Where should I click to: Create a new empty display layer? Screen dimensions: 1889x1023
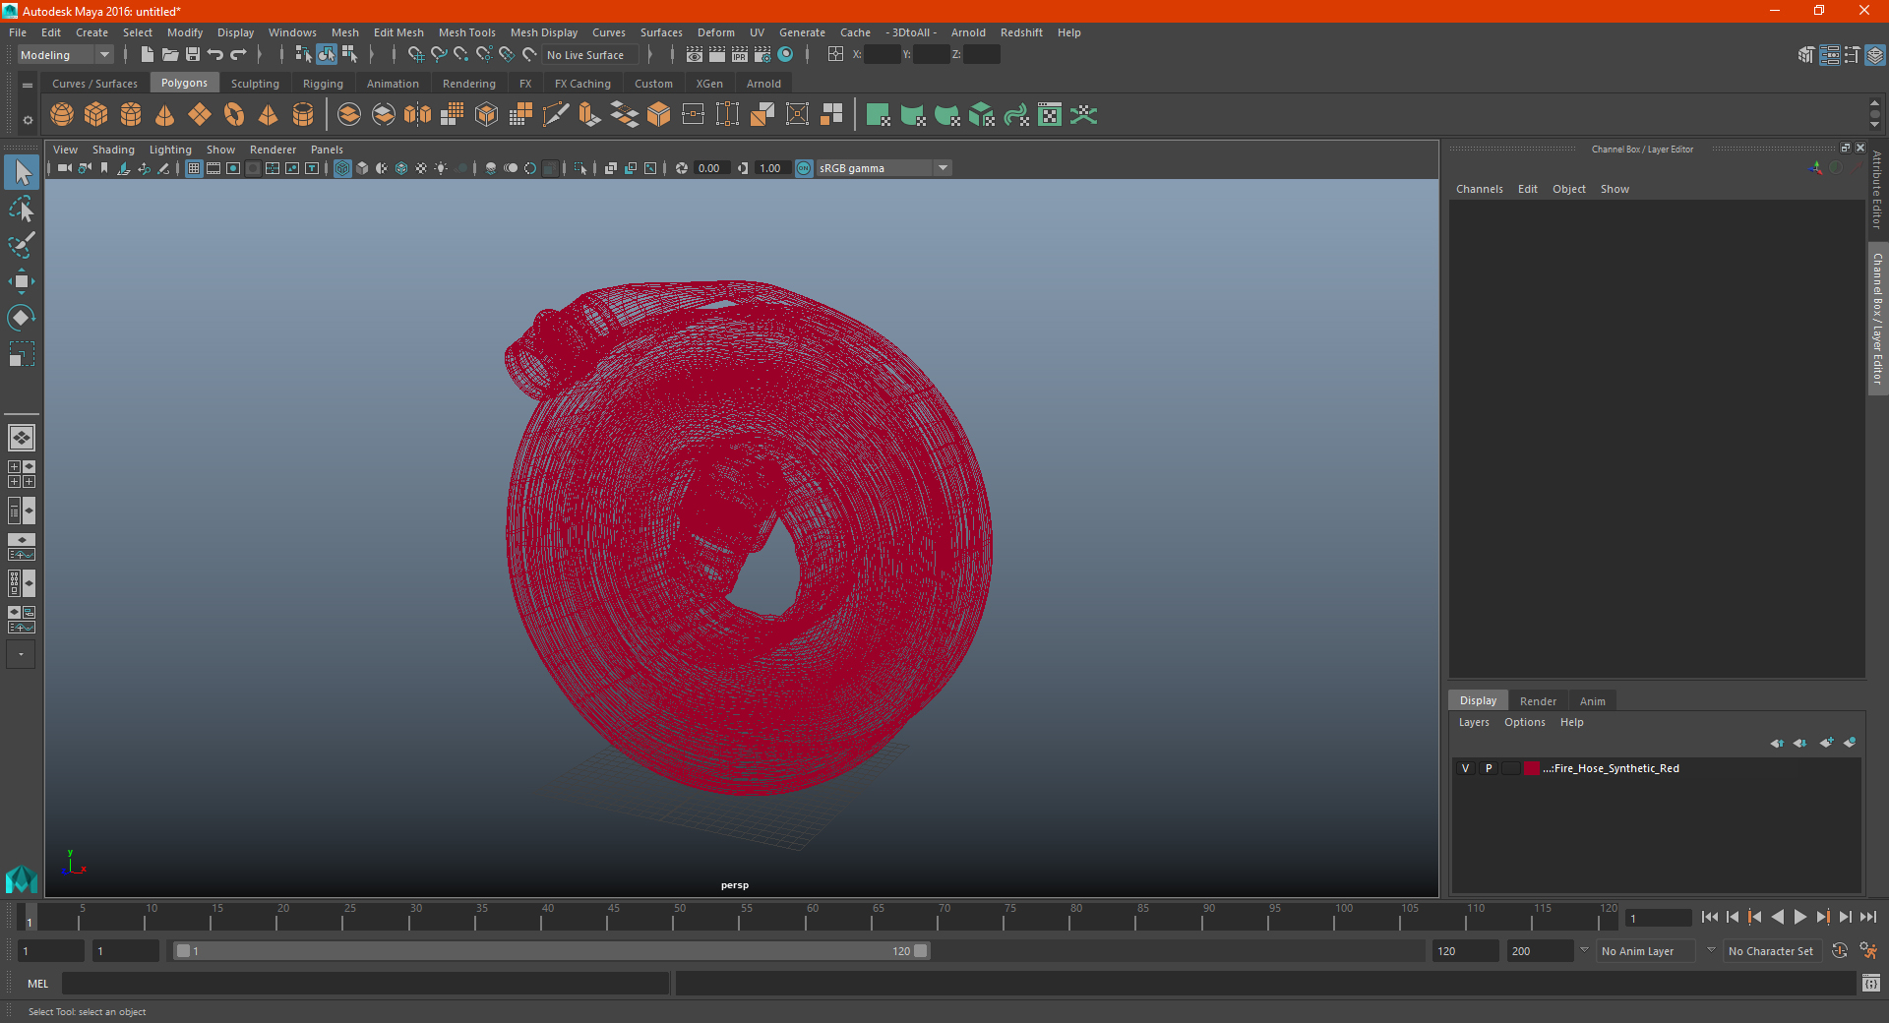tap(1827, 744)
